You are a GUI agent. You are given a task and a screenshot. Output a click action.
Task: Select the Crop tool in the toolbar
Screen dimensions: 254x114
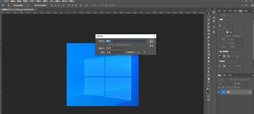(x=209, y=27)
